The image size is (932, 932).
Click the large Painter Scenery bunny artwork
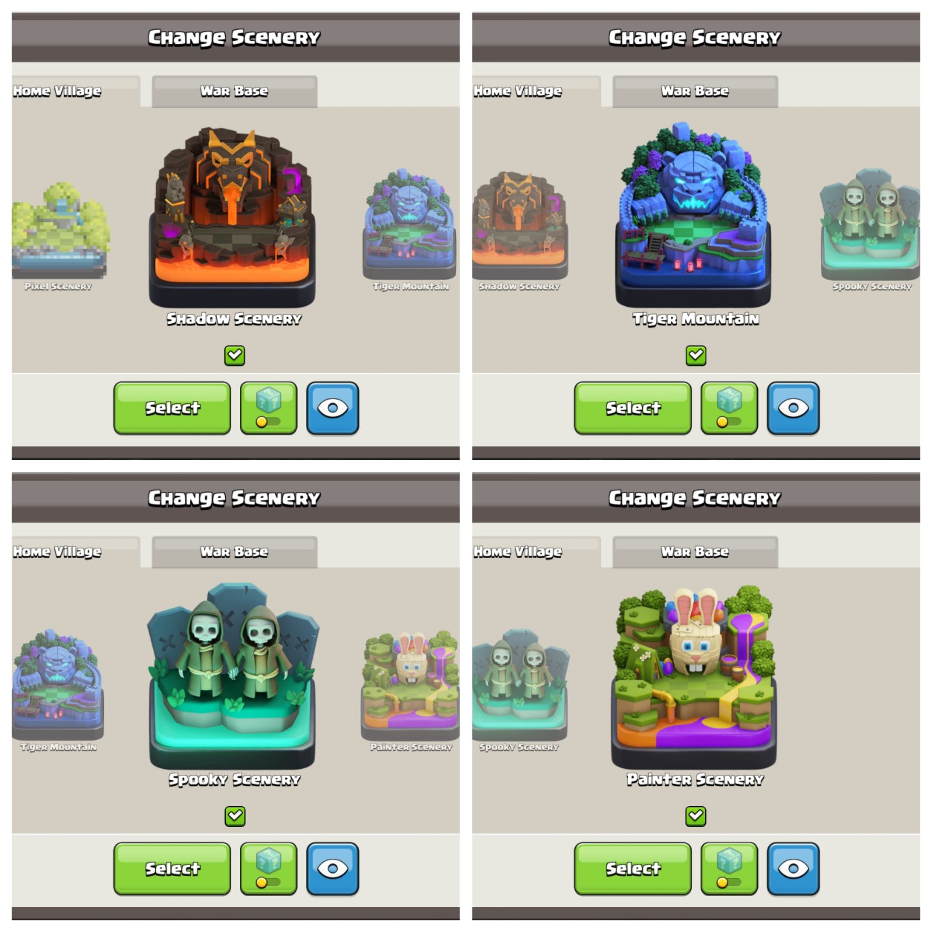(694, 677)
